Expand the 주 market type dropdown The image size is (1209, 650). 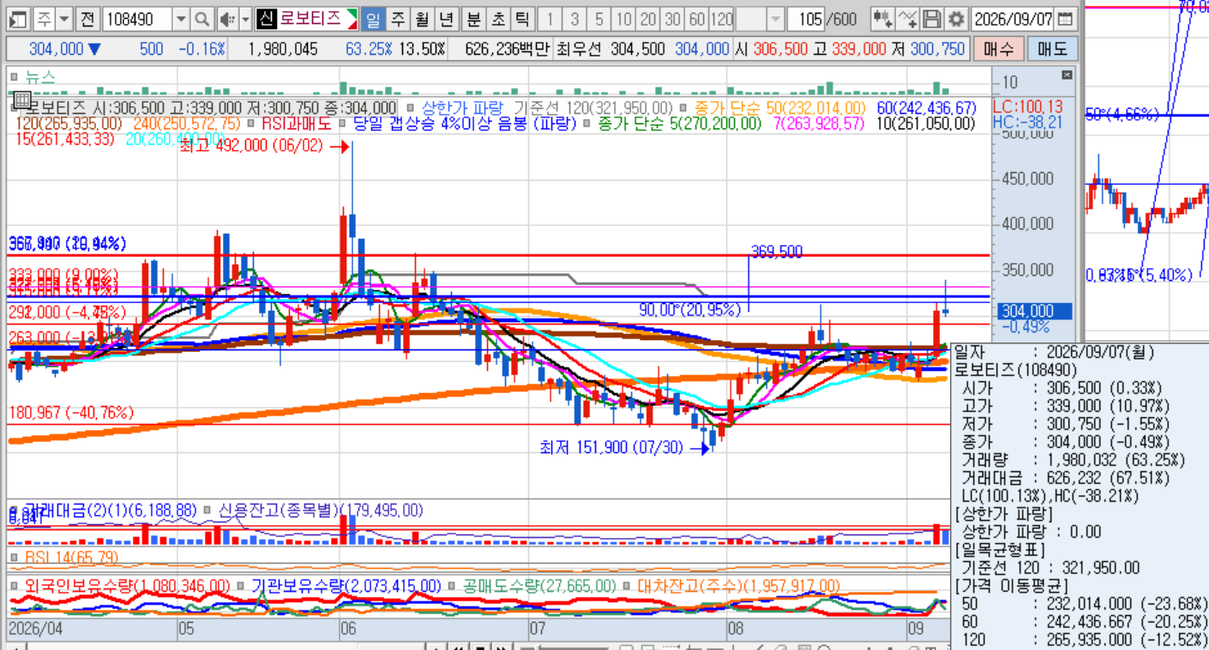(x=65, y=19)
